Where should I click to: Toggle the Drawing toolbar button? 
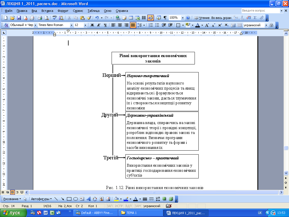click(x=150, y=18)
